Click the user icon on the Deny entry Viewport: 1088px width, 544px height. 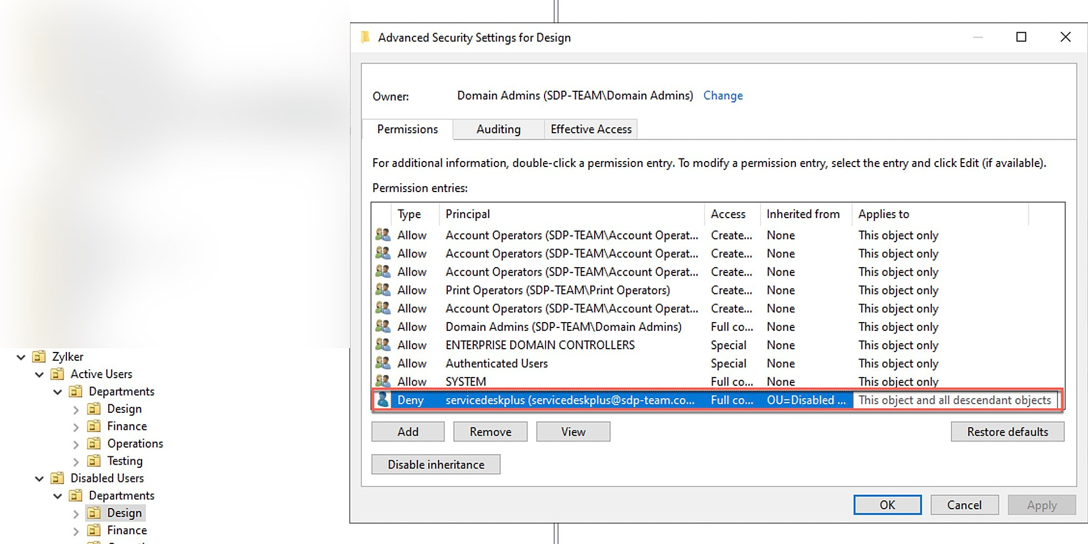(x=383, y=400)
